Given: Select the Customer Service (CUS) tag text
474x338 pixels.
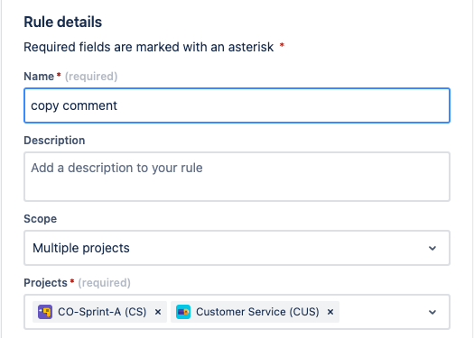Looking at the screenshot, I should click(257, 312).
